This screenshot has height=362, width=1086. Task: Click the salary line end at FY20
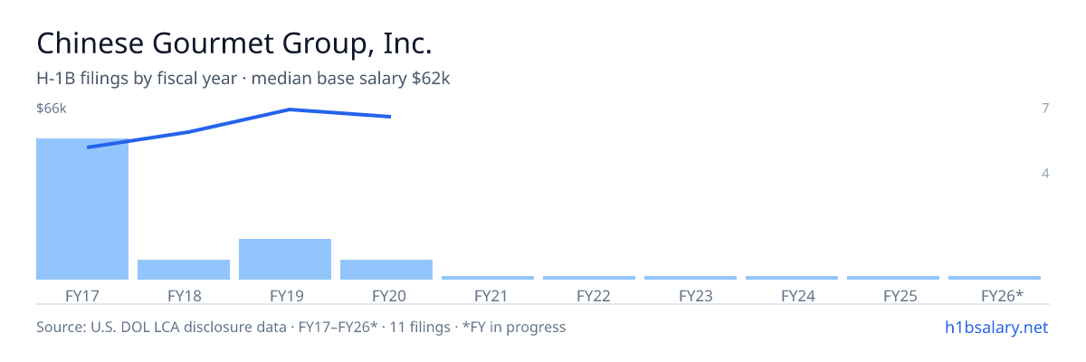click(390, 117)
